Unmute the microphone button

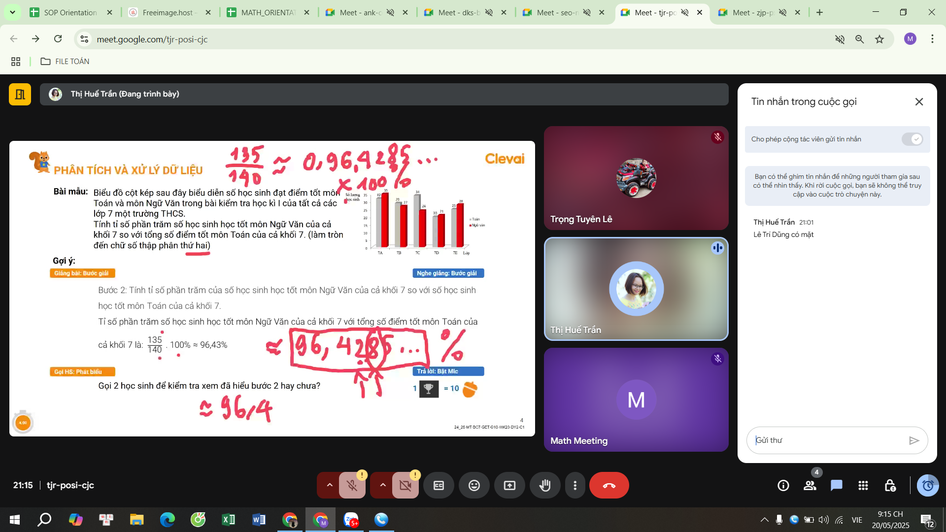tap(352, 486)
